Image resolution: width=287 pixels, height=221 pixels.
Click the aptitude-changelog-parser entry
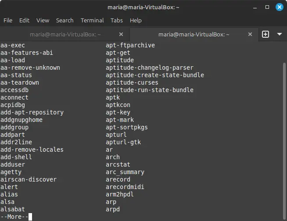[x=150, y=68]
